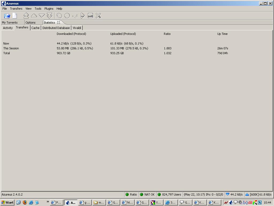Click the Move to Top double-arrow icon
The width and height of the screenshot is (274, 206).
[x=26, y=16]
